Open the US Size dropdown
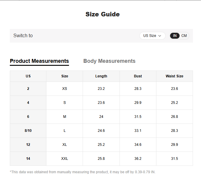Screen dimensions: 201x178 152,36
